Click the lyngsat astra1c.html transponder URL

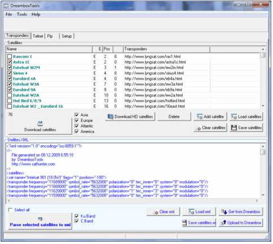[x=155, y=62]
